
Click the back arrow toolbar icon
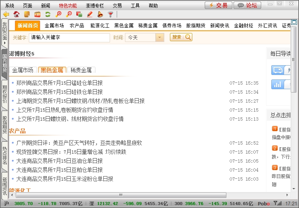6,15
